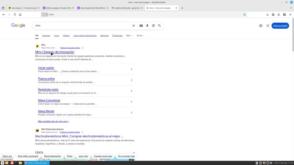Viewport: 294px width, 165px height.
Task: Select the 'Joan miro' suggestion chip
Action: pos(83,156)
